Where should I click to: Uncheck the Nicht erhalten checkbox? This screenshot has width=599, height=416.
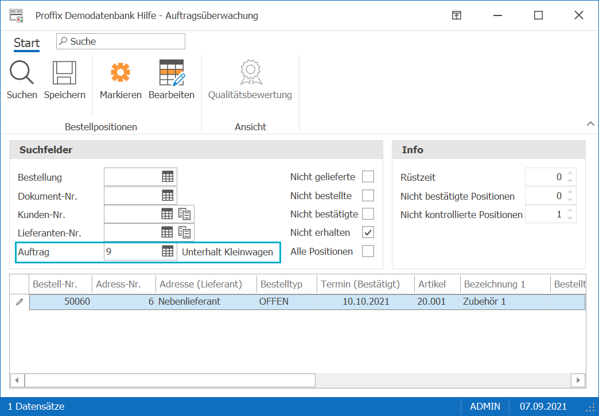pyautogui.click(x=368, y=232)
